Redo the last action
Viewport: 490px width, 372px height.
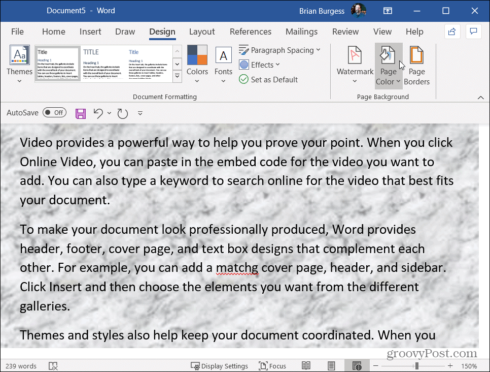tap(123, 113)
